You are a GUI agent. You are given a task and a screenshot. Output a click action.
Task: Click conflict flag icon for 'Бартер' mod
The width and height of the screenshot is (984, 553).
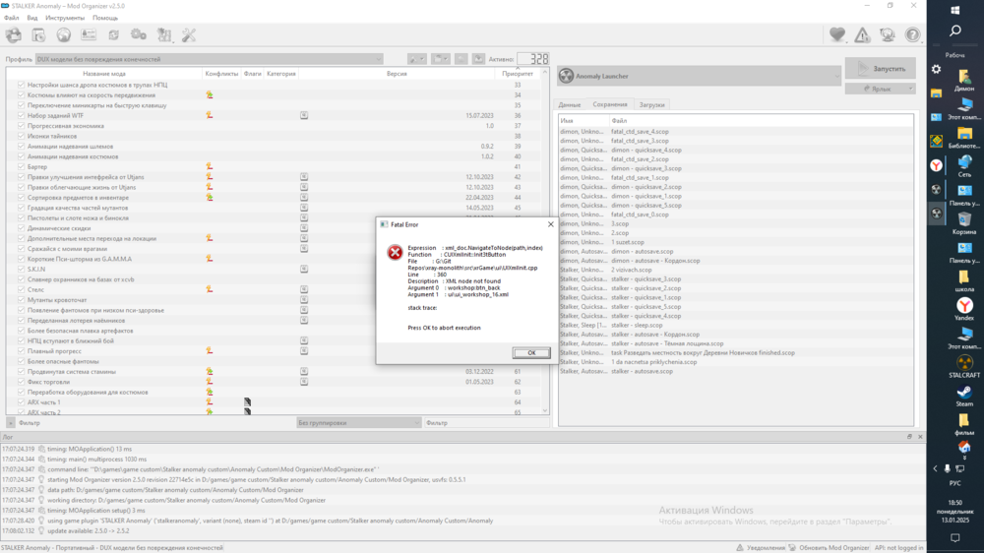(210, 166)
